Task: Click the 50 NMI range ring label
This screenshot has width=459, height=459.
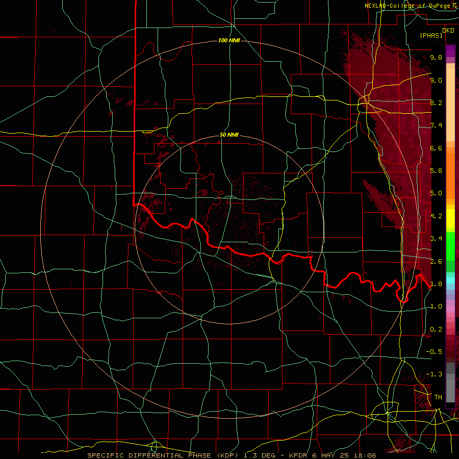Action: click(x=229, y=135)
